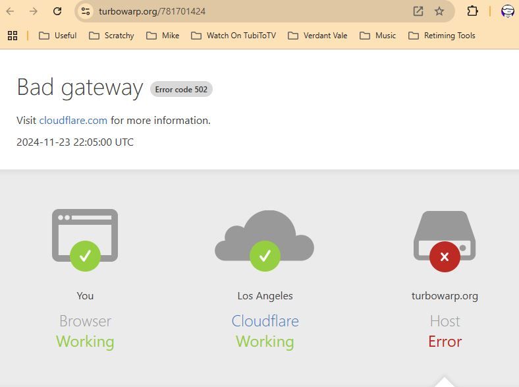Open the Retiming Tools bookmarks folder

(x=442, y=36)
